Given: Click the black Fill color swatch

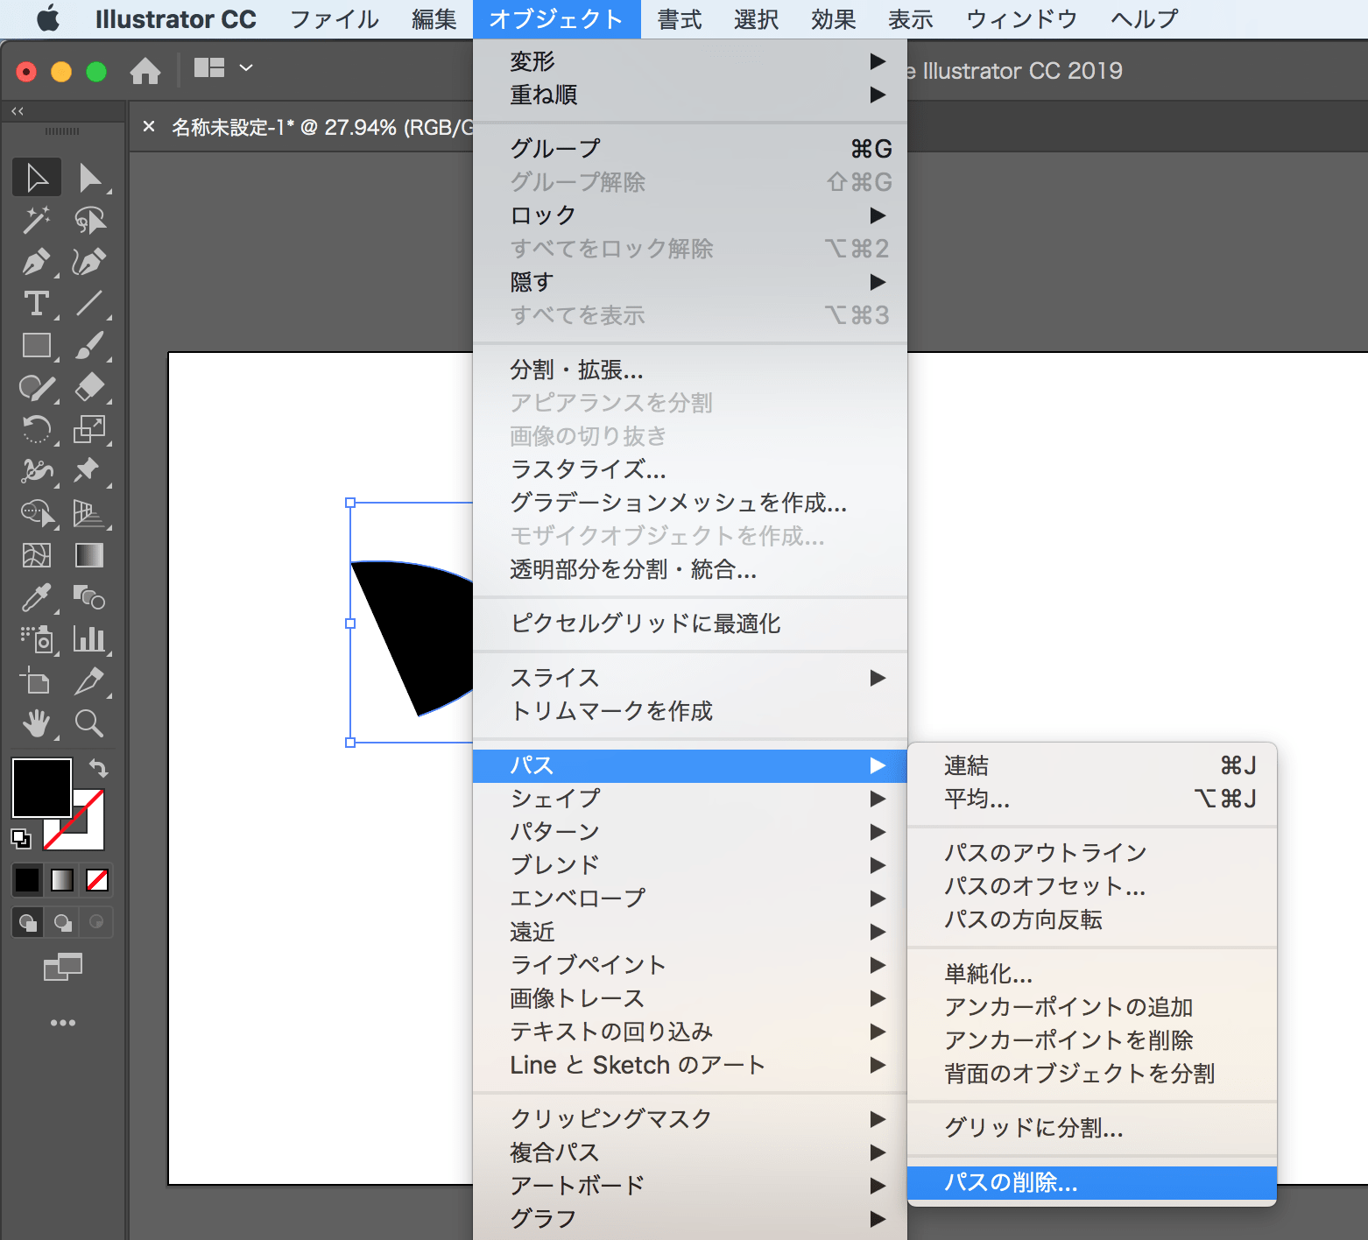Looking at the screenshot, I should [x=41, y=787].
